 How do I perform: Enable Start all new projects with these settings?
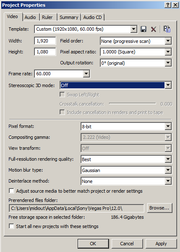pyautogui.click(x=11, y=226)
